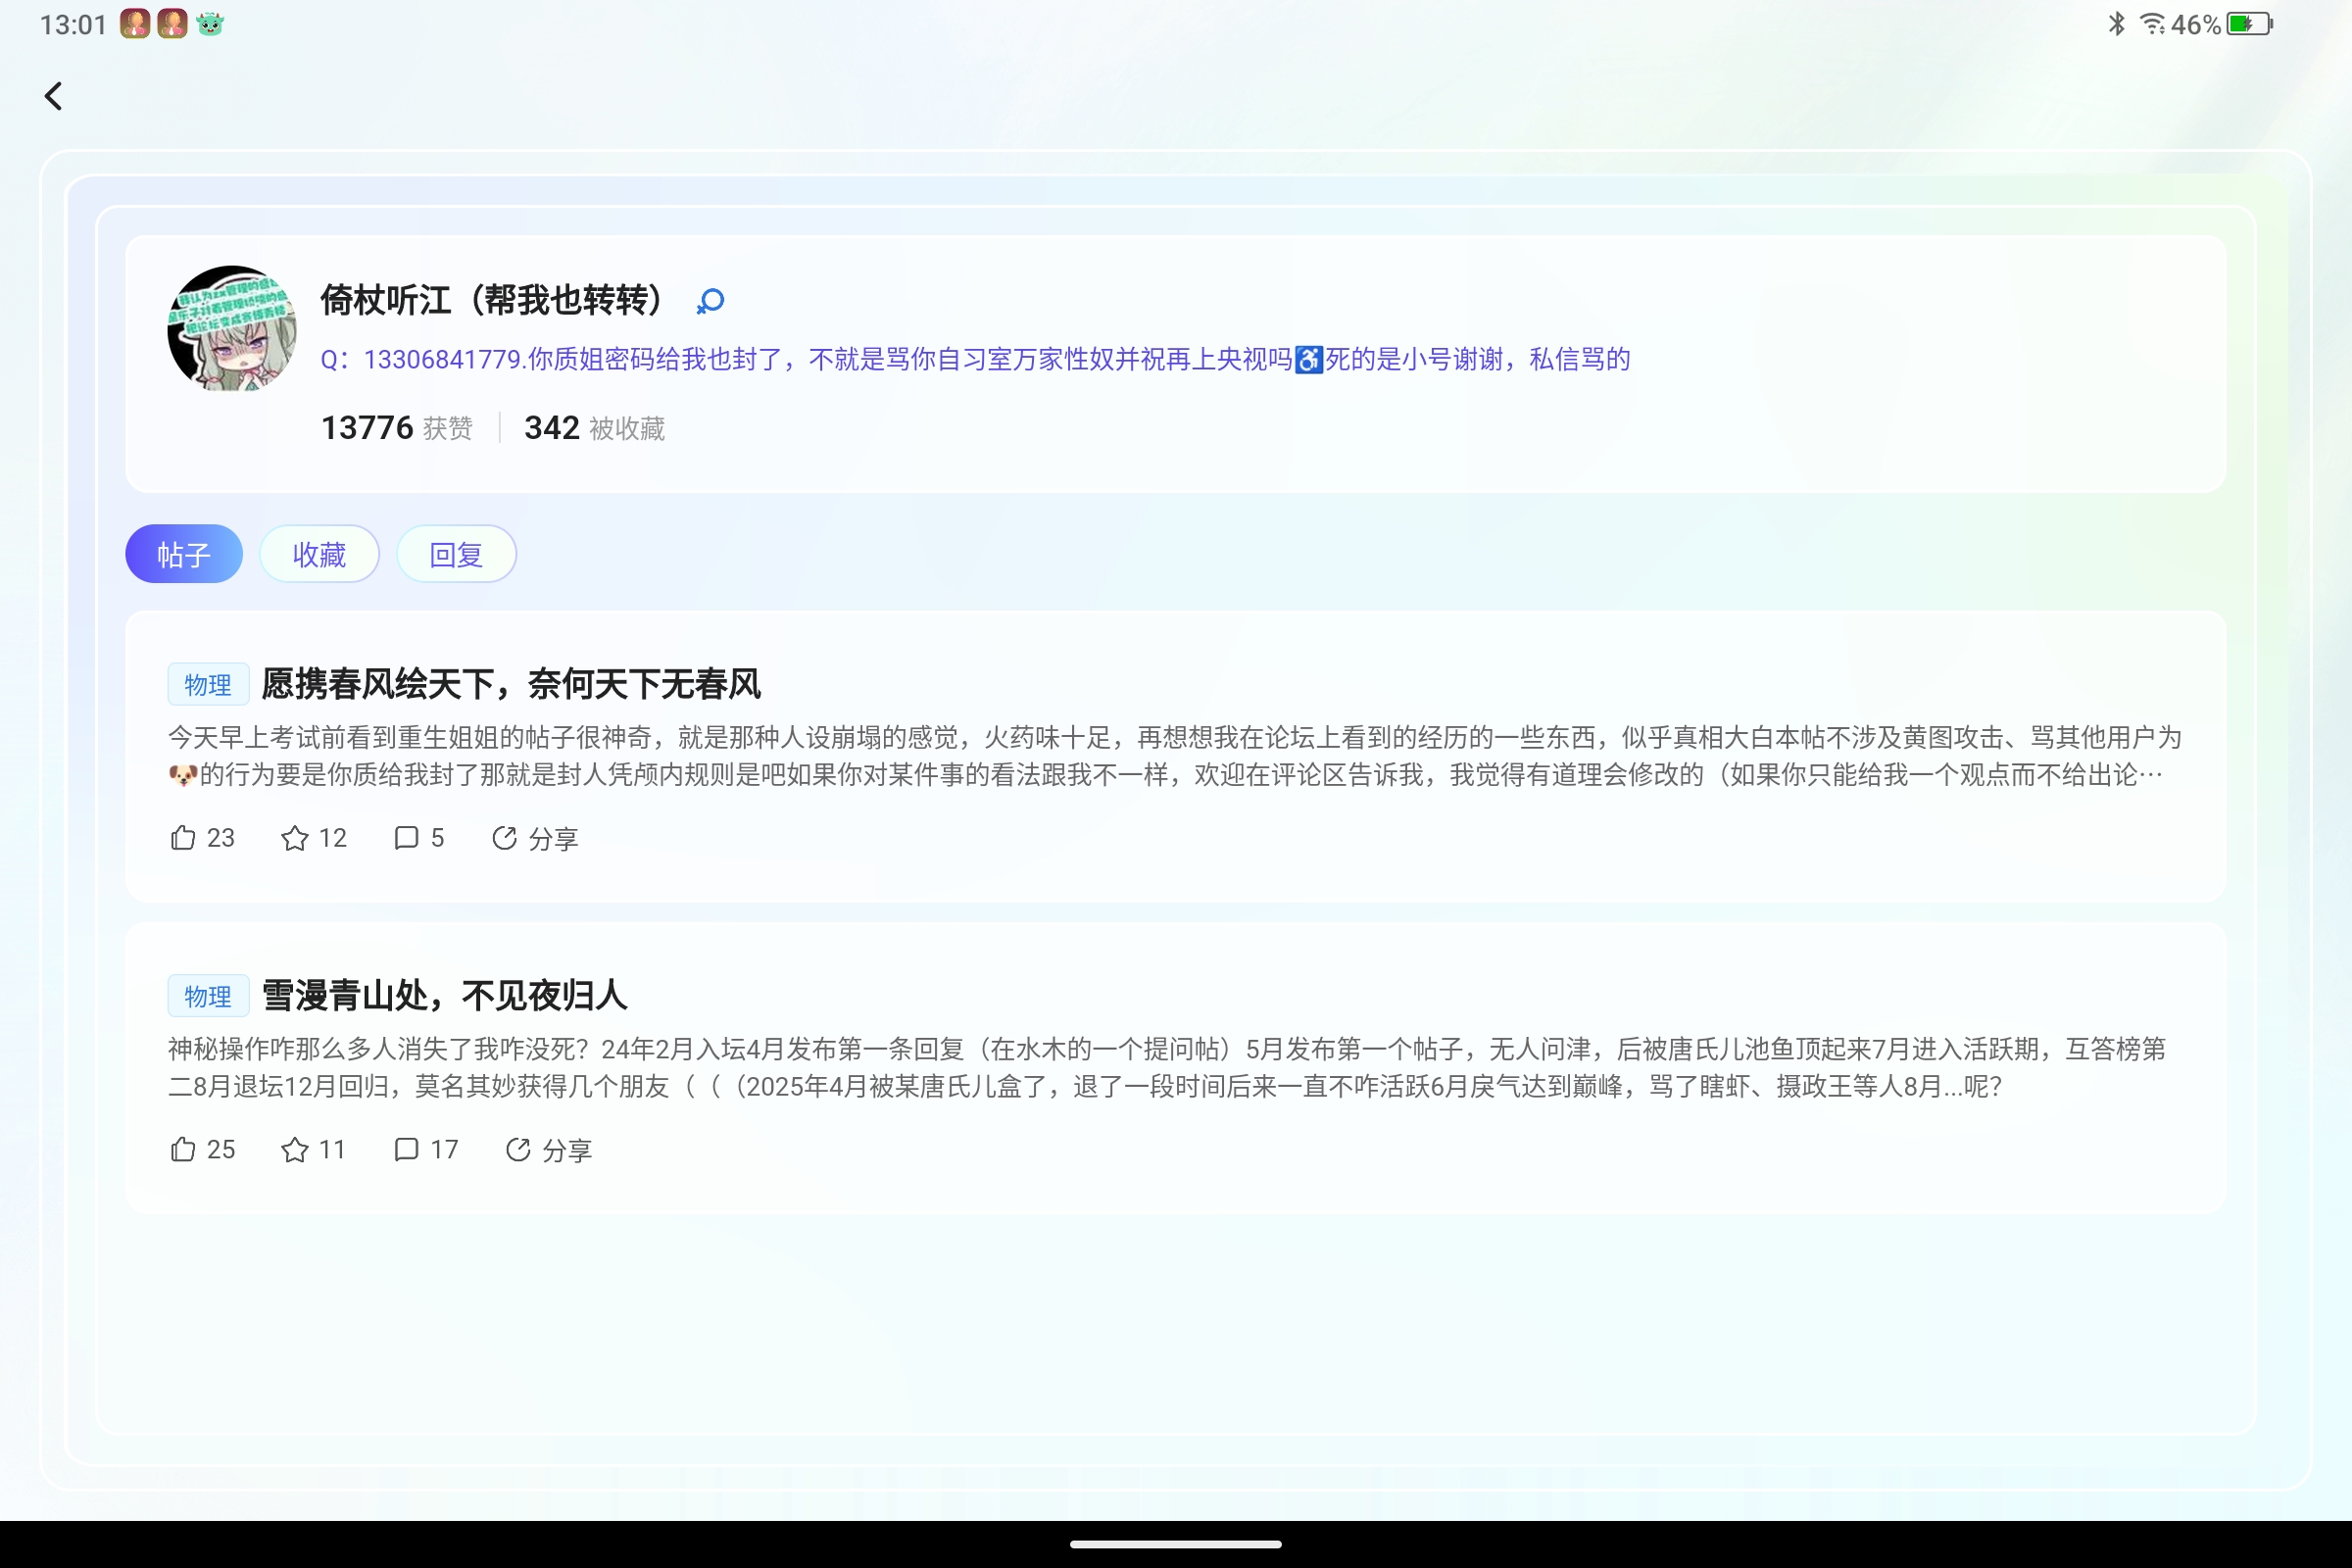Open the user's profile avatar
This screenshot has width=2352, height=1568.
tap(232, 328)
